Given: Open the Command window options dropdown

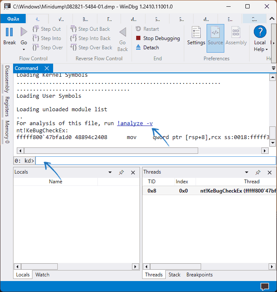Looking at the screenshot, I should (x=274, y=68).
